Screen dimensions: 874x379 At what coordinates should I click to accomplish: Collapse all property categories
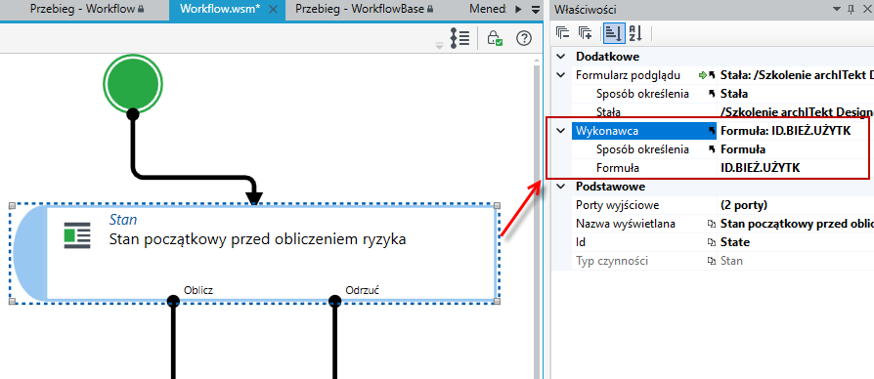[x=562, y=34]
